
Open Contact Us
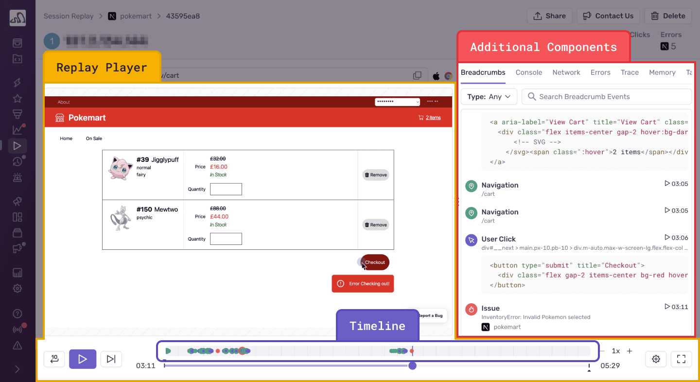[x=608, y=16]
